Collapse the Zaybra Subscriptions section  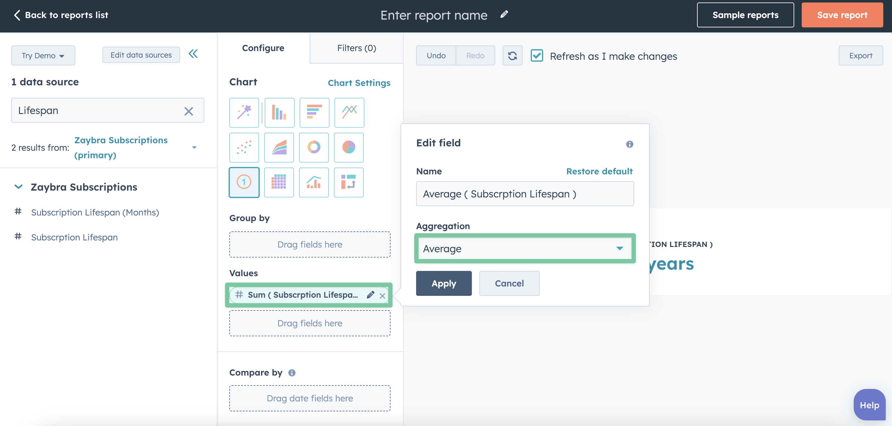click(x=18, y=187)
